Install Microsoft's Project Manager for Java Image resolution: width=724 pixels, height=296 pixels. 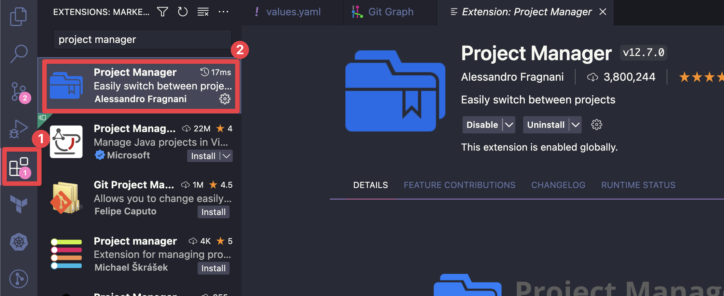pos(203,156)
